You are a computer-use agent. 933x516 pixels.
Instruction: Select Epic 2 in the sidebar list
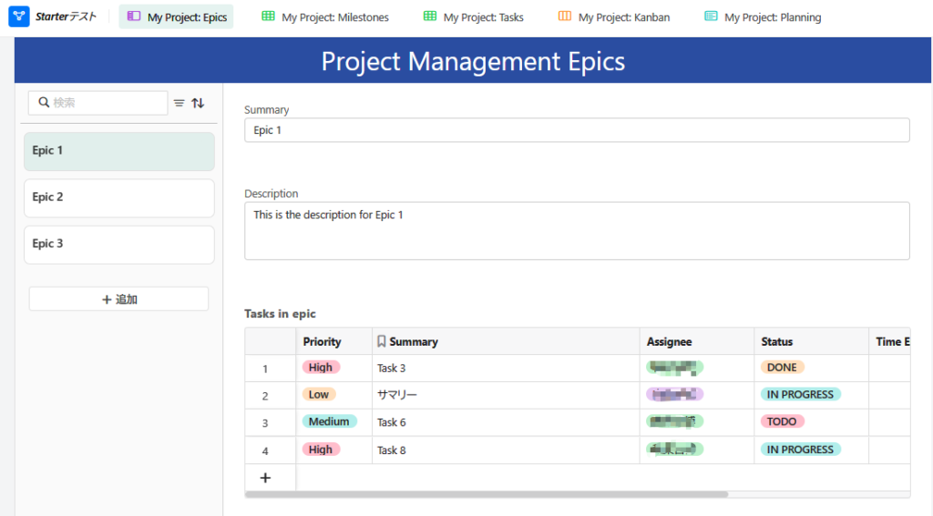[x=118, y=197]
